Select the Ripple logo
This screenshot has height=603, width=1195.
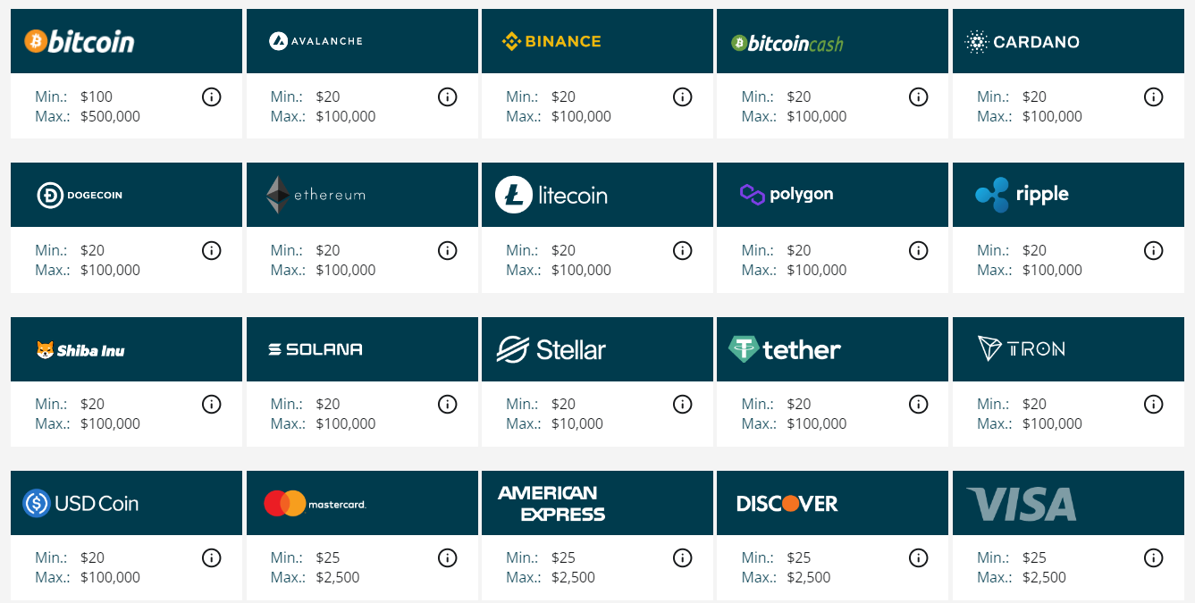pos(1022,194)
